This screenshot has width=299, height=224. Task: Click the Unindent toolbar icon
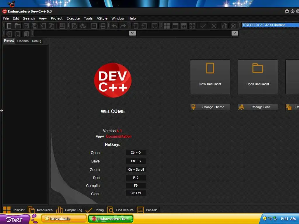[144, 26]
